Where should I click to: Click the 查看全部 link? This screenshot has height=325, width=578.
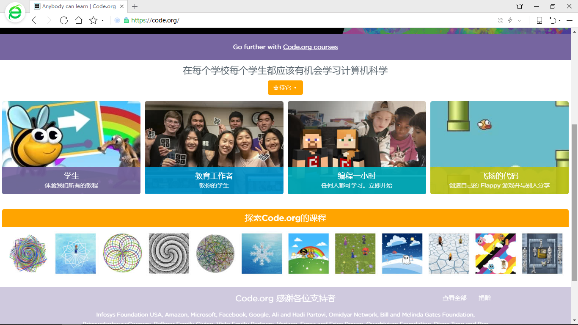[454, 298]
